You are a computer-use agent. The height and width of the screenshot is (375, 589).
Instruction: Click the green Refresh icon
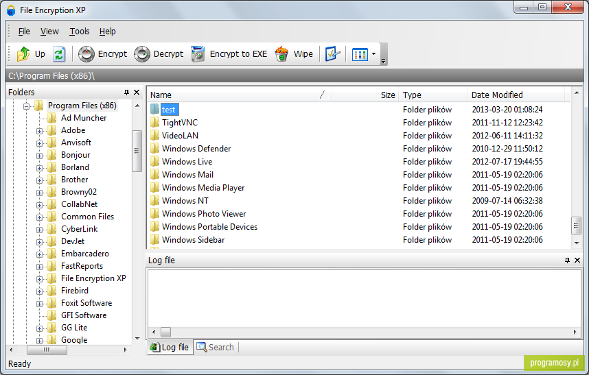tap(59, 54)
